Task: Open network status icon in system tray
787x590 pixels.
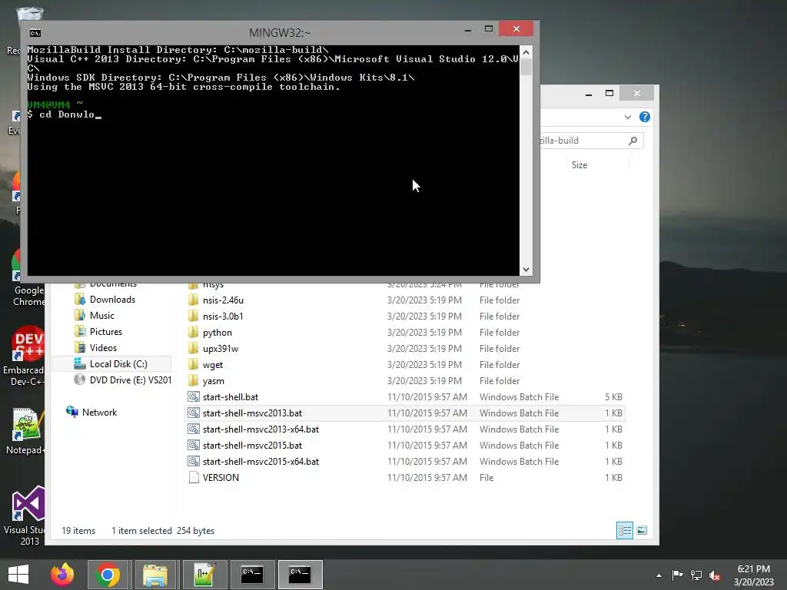Action: click(x=696, y=575)
